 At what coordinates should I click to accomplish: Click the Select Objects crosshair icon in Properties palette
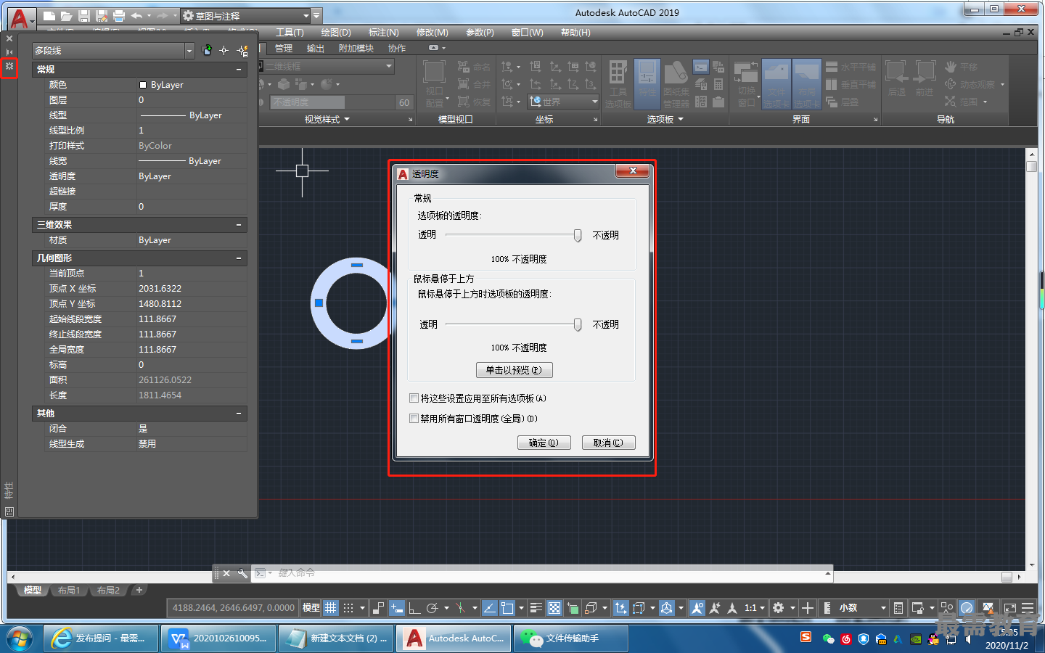tap(224, 50)
